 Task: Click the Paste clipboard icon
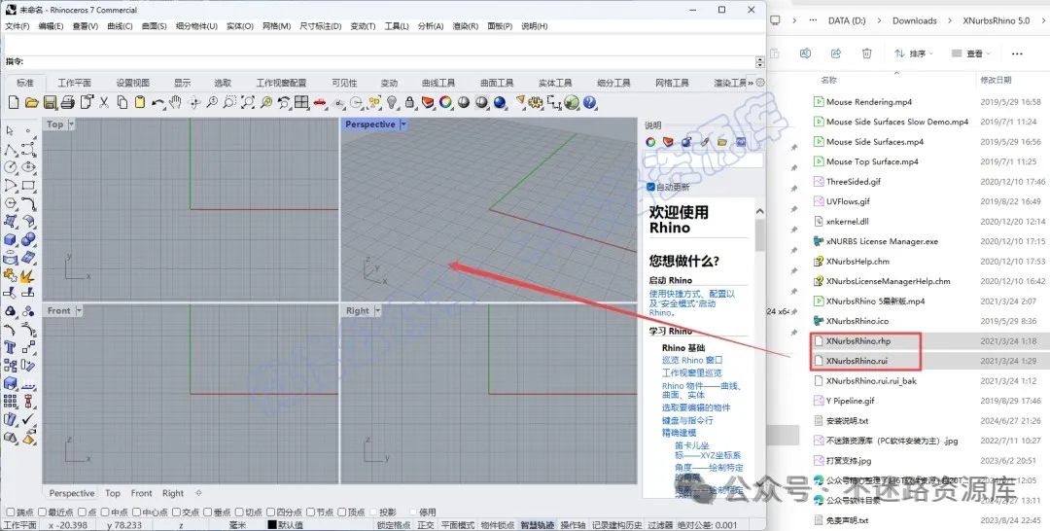(x=140, y=102)
